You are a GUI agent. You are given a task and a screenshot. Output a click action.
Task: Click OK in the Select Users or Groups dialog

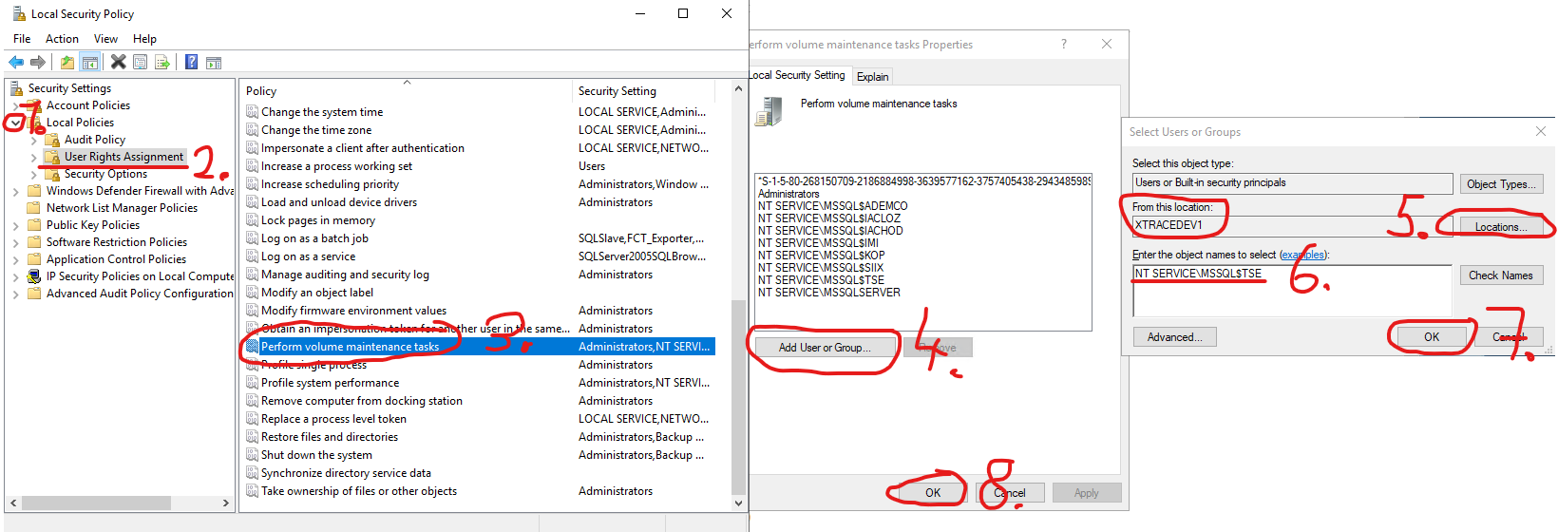1432,337
